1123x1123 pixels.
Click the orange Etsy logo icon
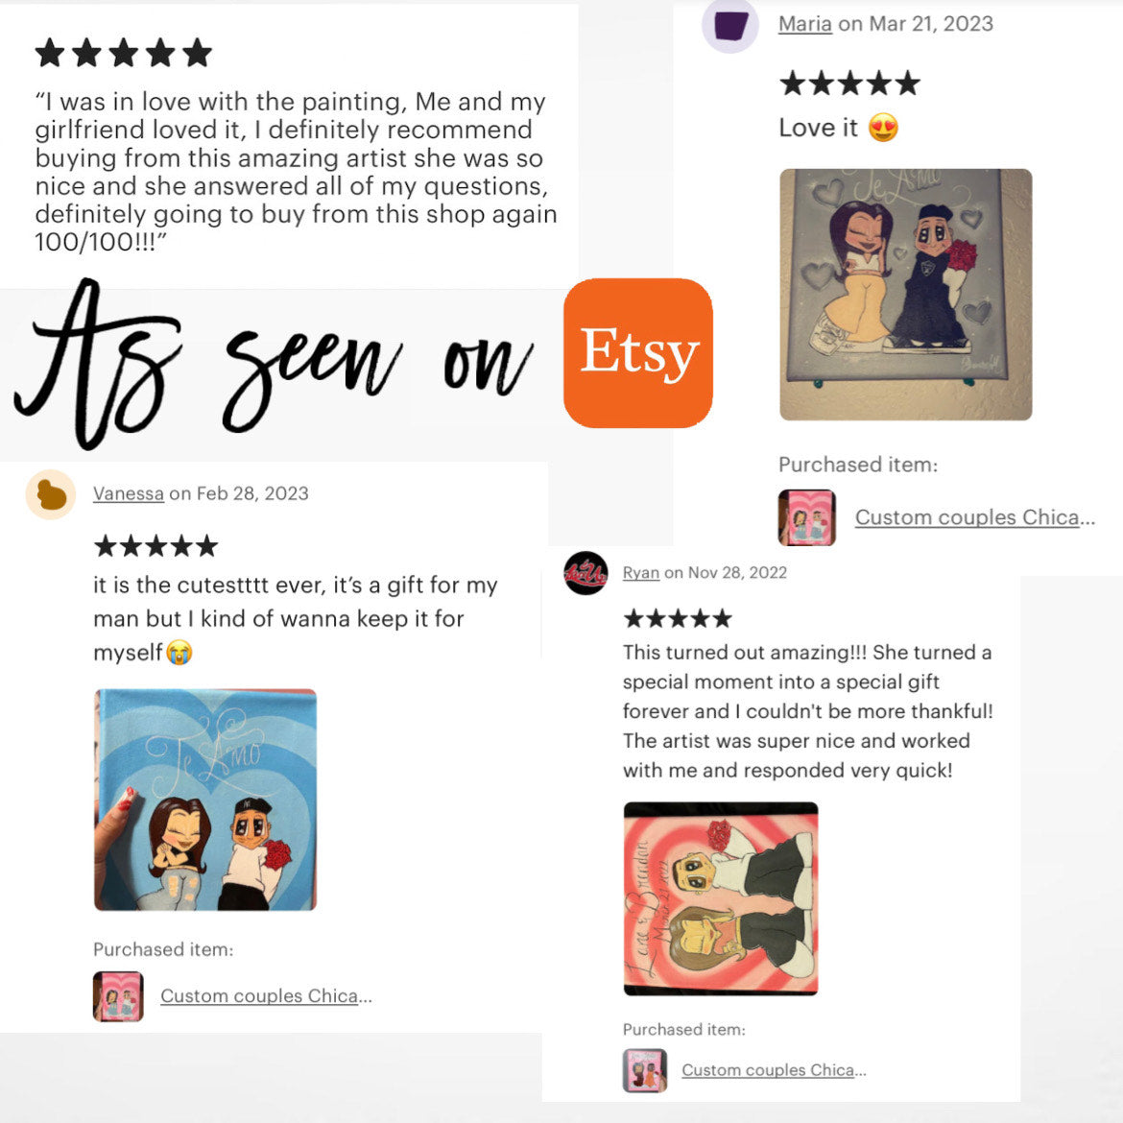(x=637, y=352)
